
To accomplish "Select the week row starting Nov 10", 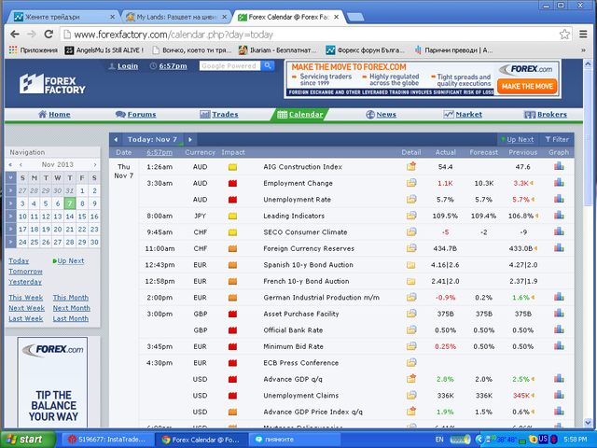I will click(10, 217).
